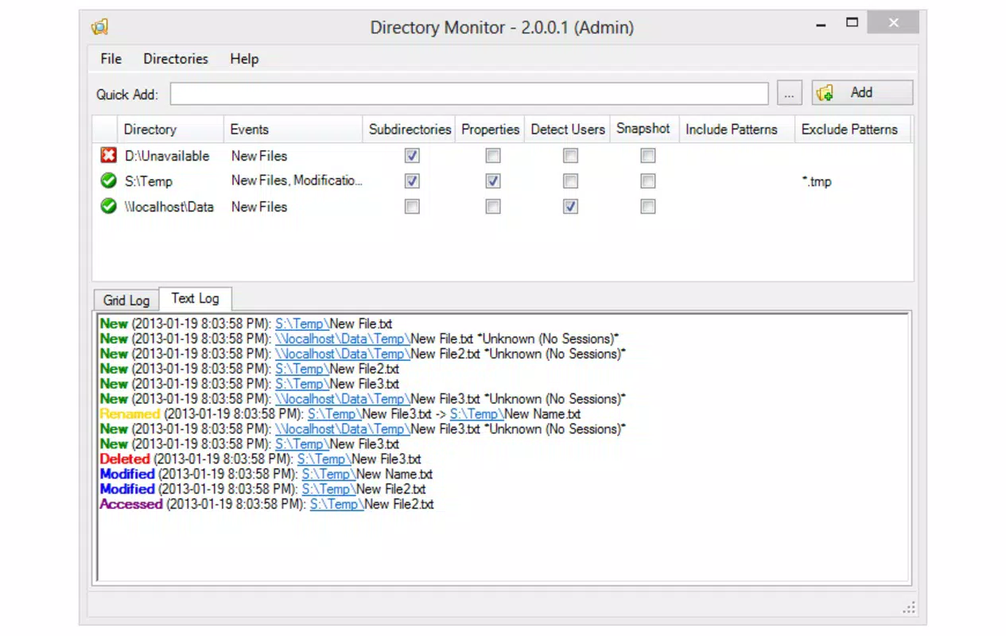The width and height of the screenshot is (1006, 636).
Task: Click the purple "Accessed" label in log
Action: (x=131, y=505)
